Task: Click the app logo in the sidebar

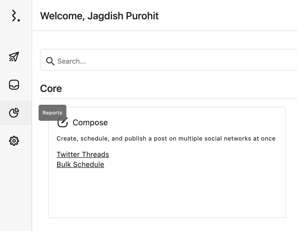Action: 16,16
